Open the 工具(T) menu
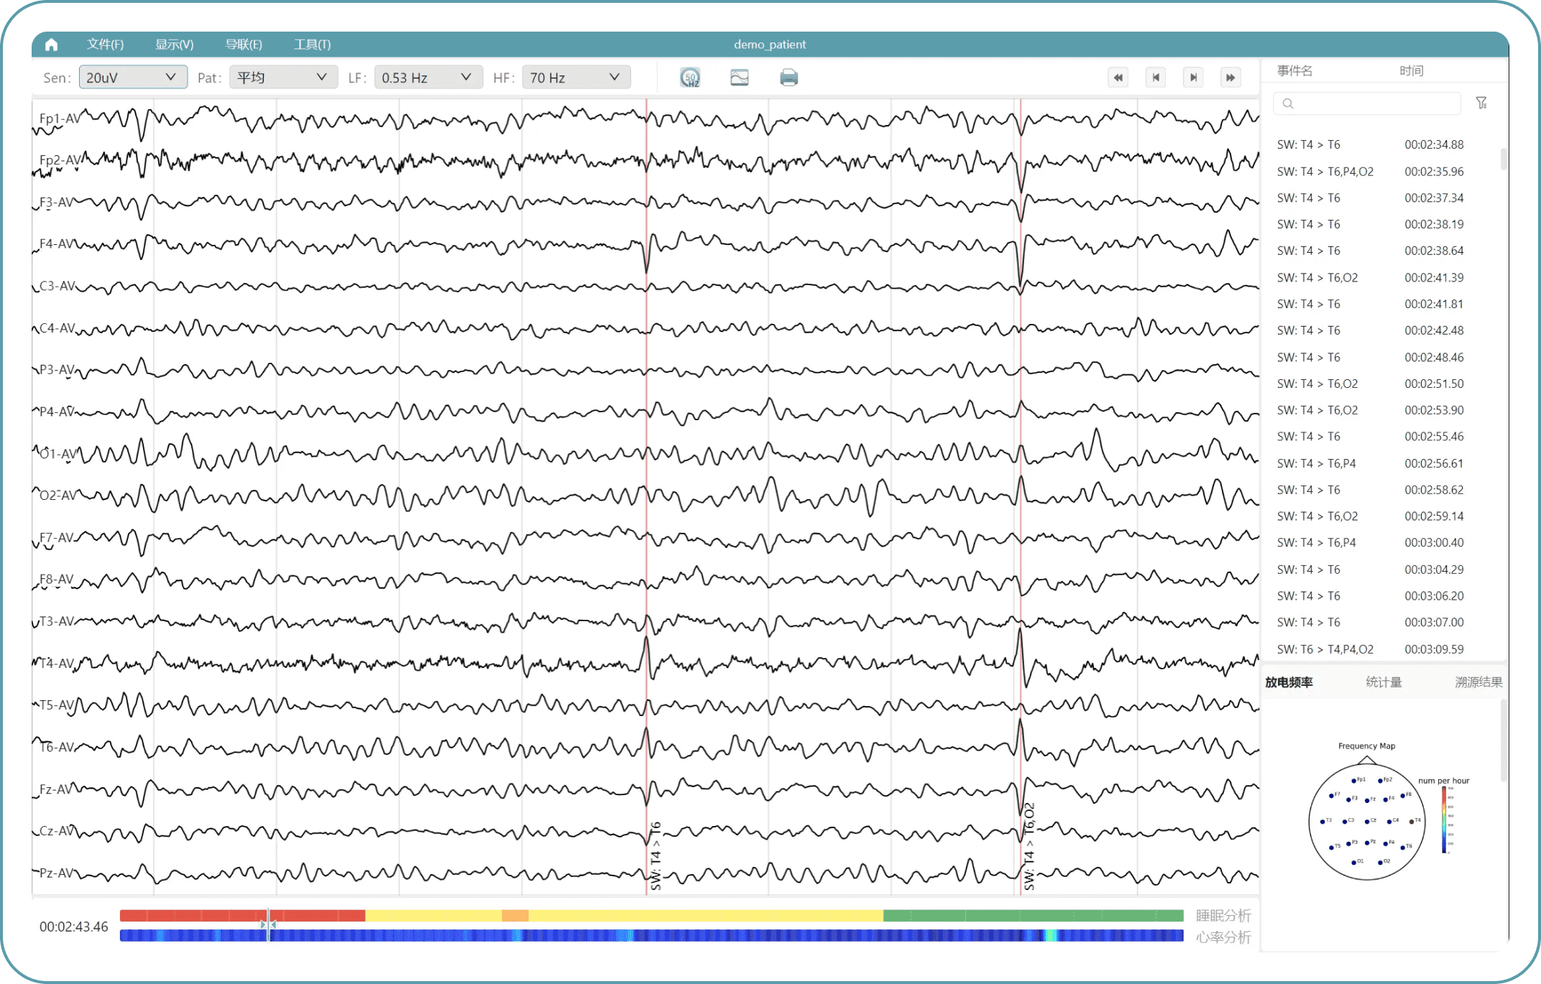The image size is (1541, 984). (313, 45)
